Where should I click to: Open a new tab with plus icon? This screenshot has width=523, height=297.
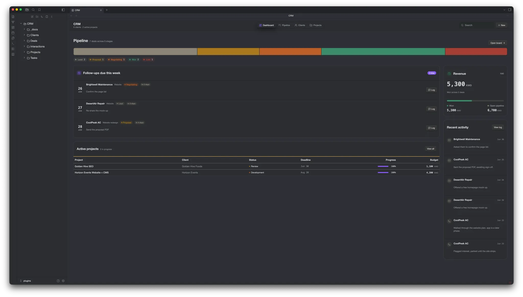107,10
